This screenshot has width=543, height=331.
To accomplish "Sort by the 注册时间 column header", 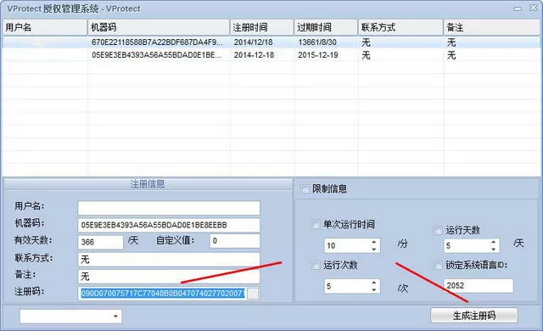I will coord(262,27).
